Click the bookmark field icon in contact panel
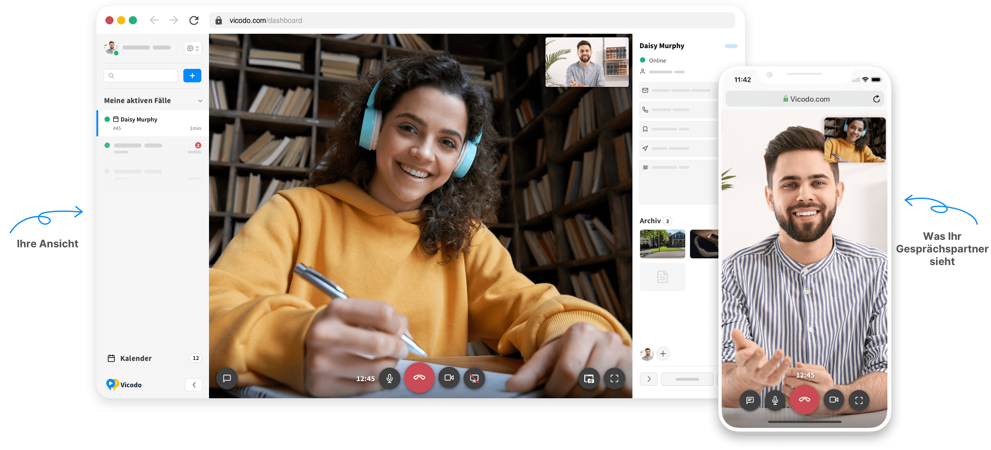This screenshot has width=991, height=450. [645, 129]
